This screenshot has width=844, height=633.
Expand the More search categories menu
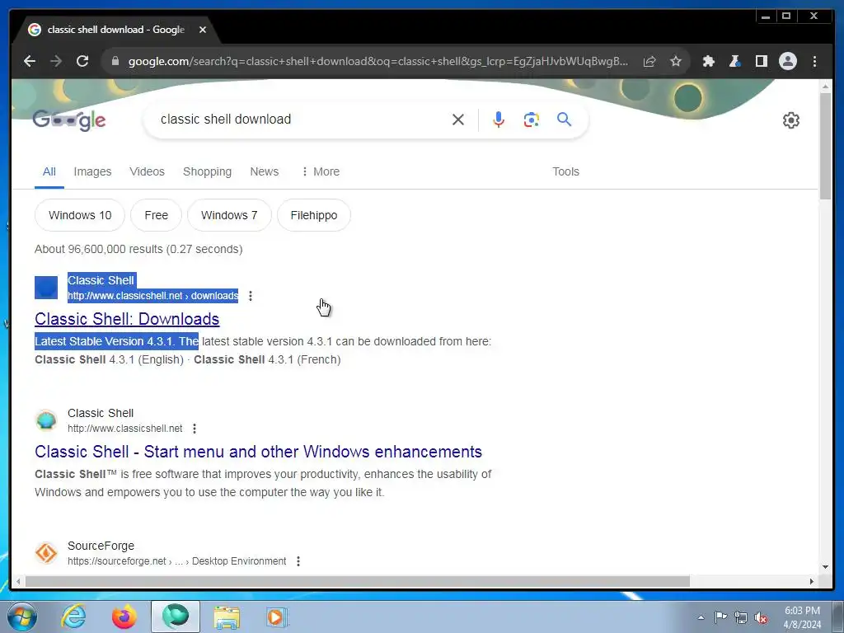(x=321, y=171)
